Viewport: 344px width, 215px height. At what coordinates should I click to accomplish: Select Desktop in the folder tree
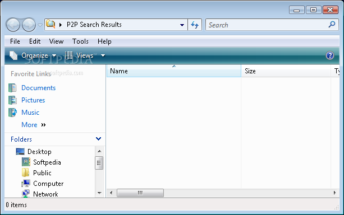pos(39,152)
